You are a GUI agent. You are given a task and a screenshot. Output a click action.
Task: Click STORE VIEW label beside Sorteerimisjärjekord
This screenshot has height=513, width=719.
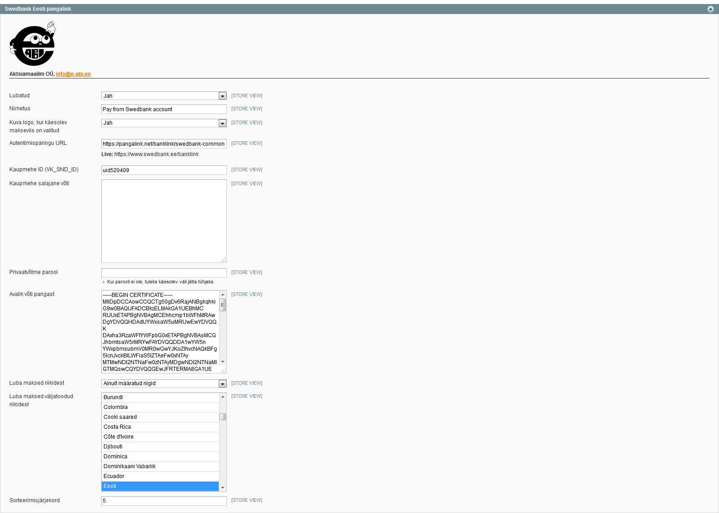[x=247, y=500]
